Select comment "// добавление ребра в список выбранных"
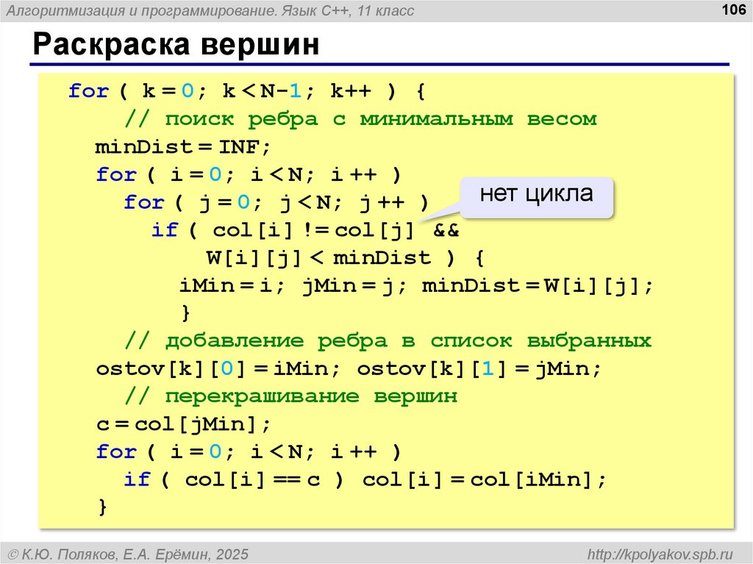Image resolution: width=753 pixels, height=564 pixels. [x=388, y=340]
